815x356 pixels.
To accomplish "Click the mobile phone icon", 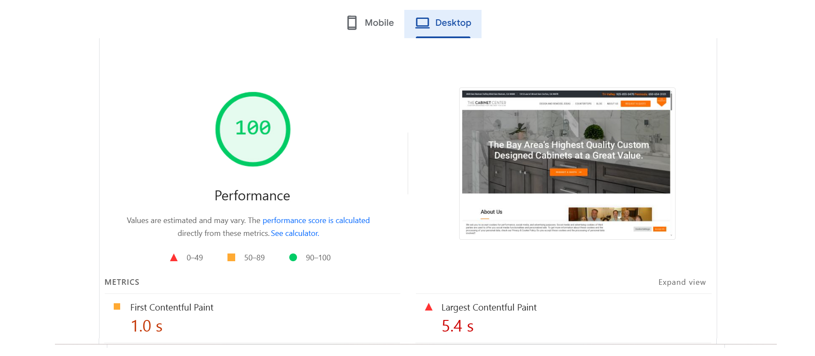I will tap(351, 23).
